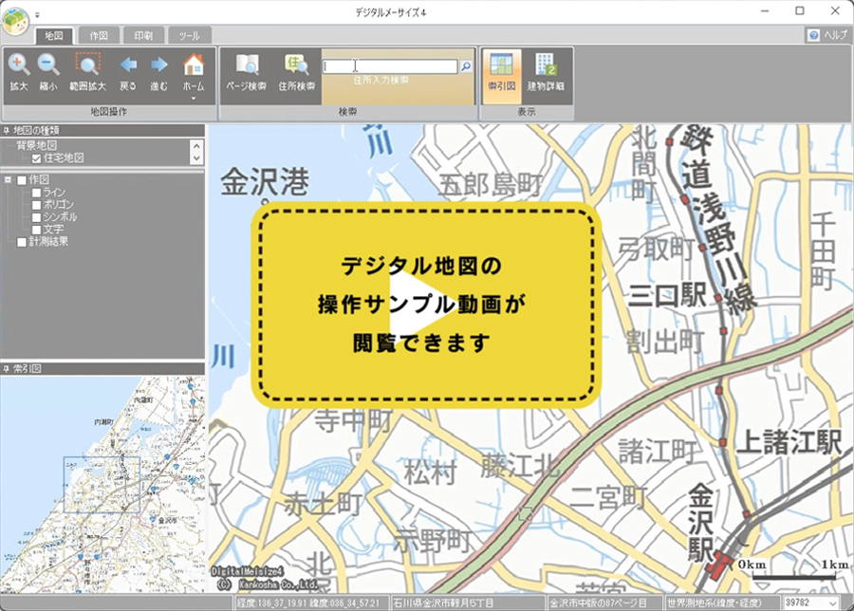Click the 戻る back button
The width and height of the screenshot is (854, 611).
pos(127,66)
